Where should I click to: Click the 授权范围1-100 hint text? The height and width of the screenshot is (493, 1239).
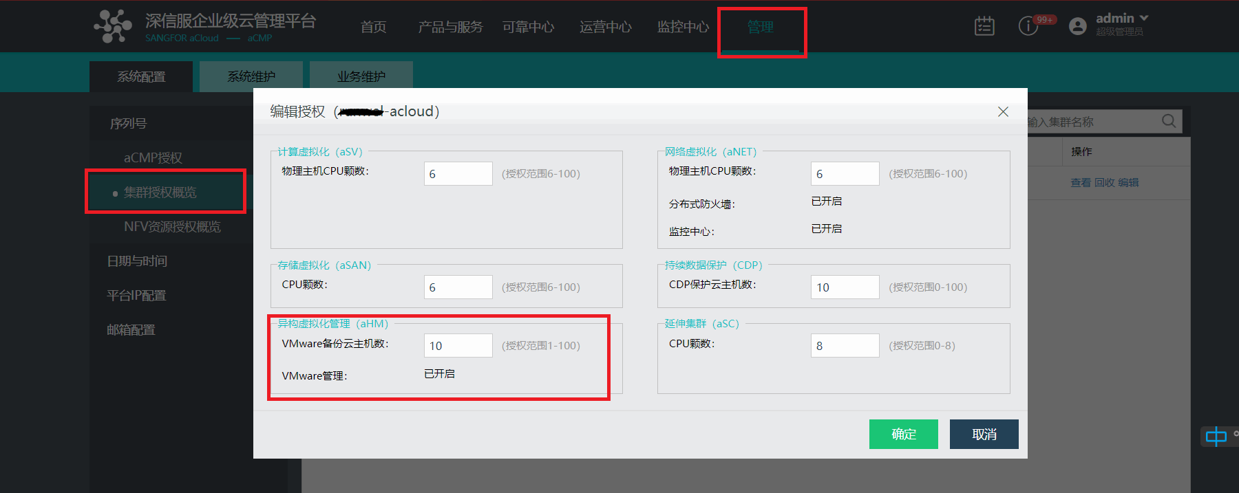[x=541, y=345]
